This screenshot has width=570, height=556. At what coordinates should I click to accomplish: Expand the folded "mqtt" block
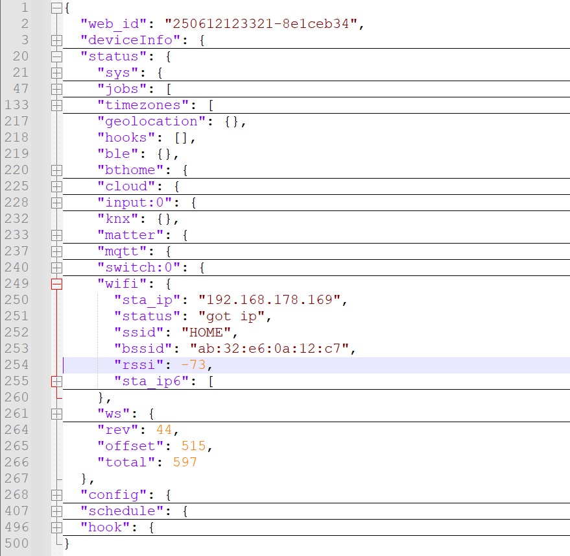[56, 251]
